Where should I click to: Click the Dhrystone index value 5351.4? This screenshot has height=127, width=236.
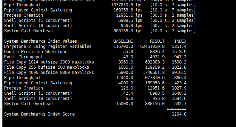point(179,46)
